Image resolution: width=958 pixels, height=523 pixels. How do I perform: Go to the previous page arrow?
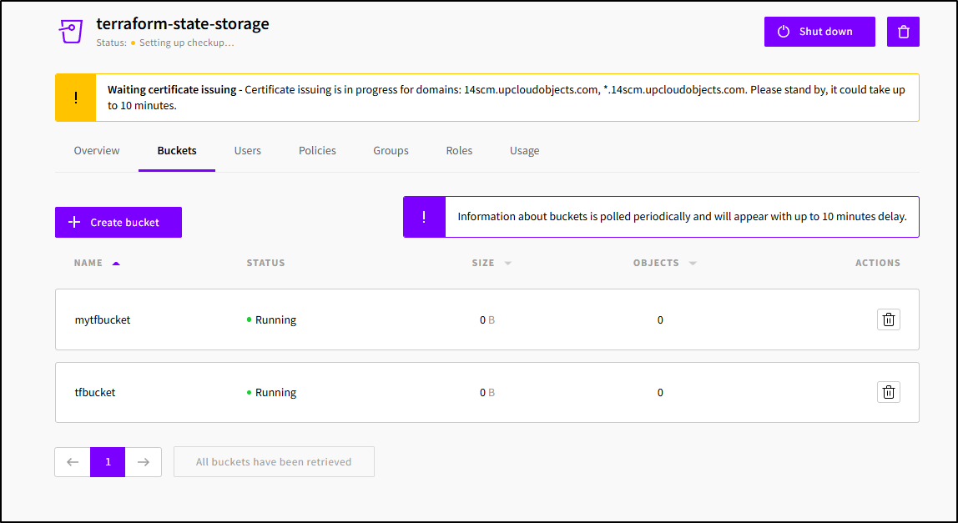(x=73, y=462)
